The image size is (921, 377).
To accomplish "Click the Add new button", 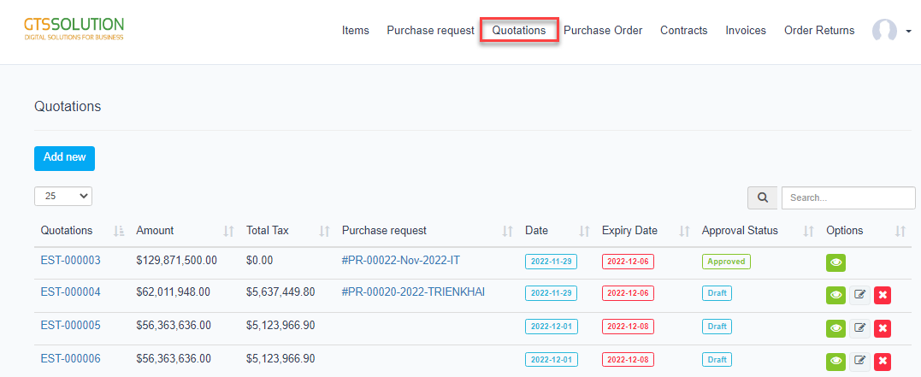I will point(64,158).
